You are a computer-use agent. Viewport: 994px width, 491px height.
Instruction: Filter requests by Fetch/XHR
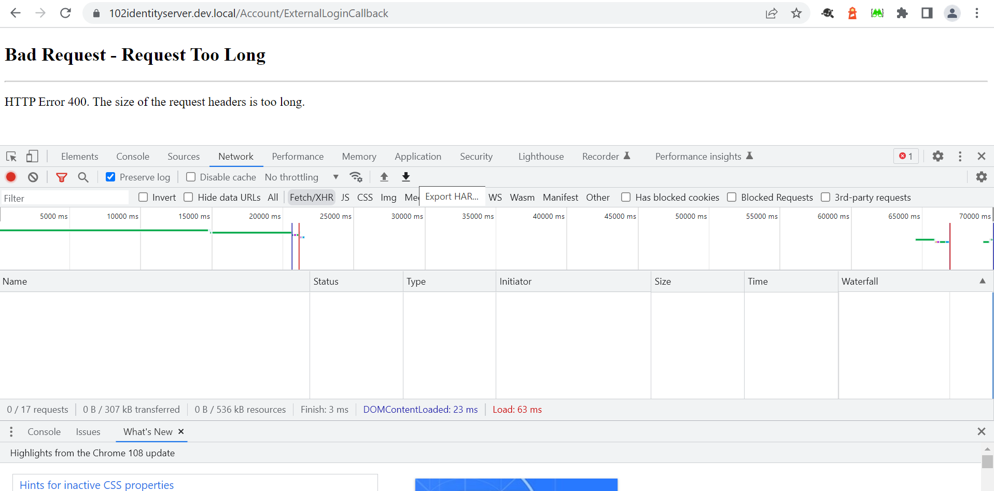point(312,197)
